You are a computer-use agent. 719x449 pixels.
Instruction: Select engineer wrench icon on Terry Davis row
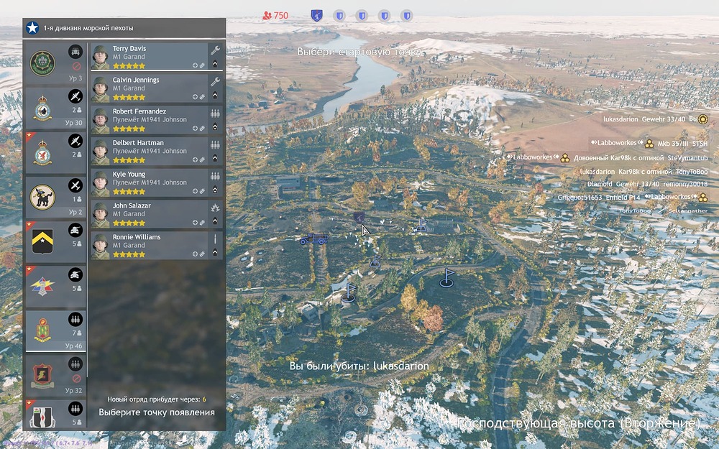pyautogui.click(x=215, y=50)
